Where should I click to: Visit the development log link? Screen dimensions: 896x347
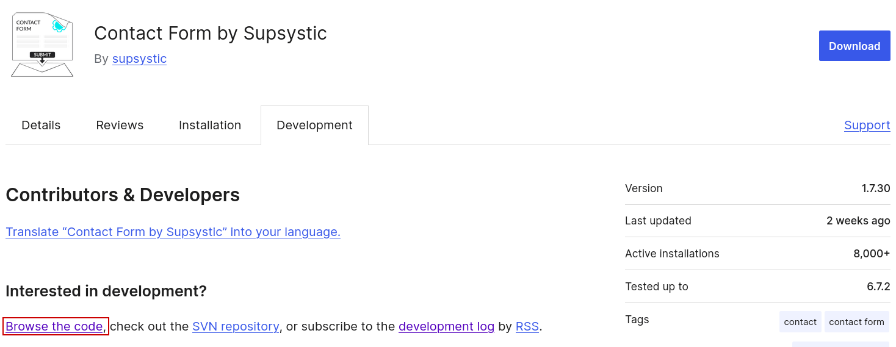click(446, 327)
